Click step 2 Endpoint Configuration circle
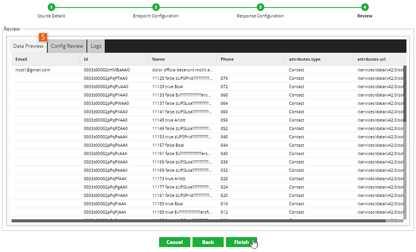Viewport: 416px width, 252px height. tap(156, 7)
